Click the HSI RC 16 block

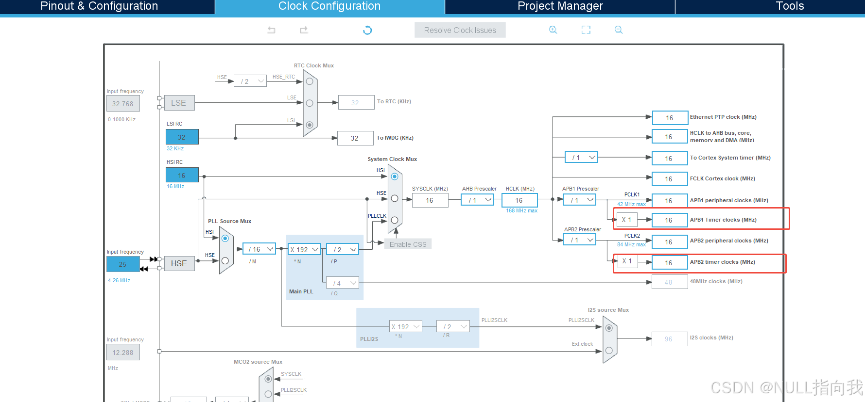point(182,175)
